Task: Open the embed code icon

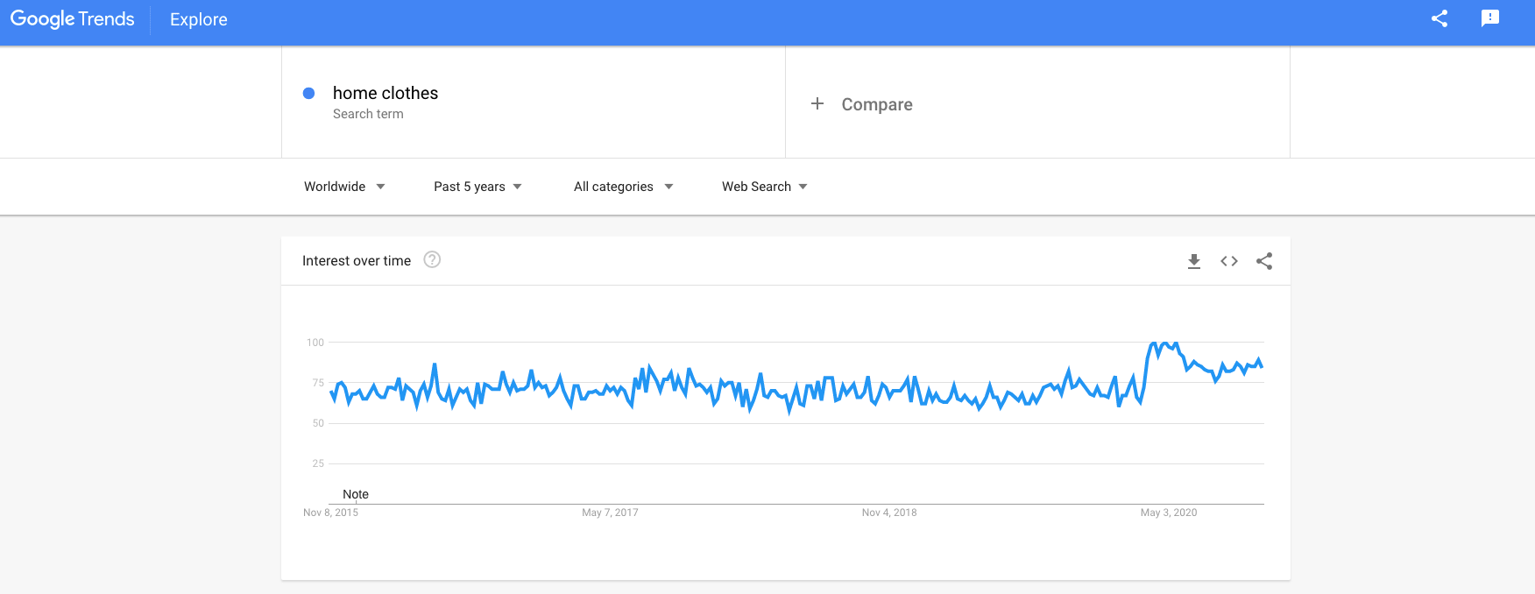Action: pos(1228,261)
